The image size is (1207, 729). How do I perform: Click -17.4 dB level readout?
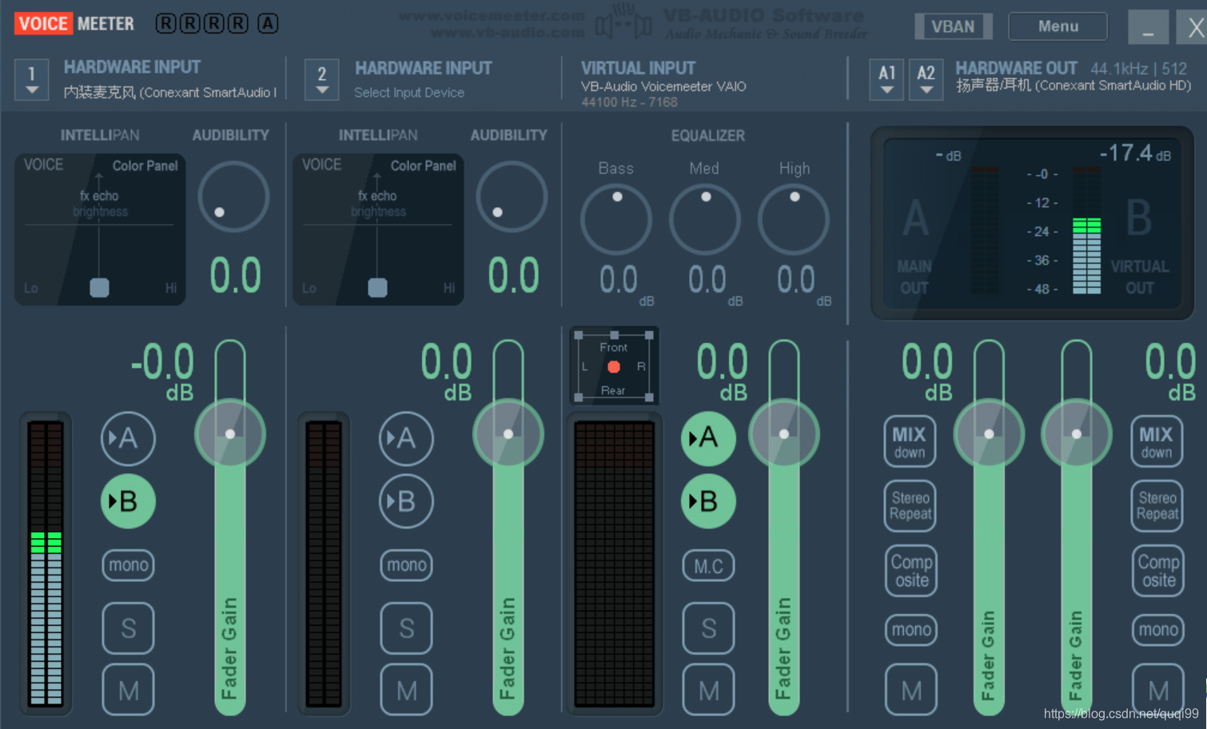[1135, 153]
